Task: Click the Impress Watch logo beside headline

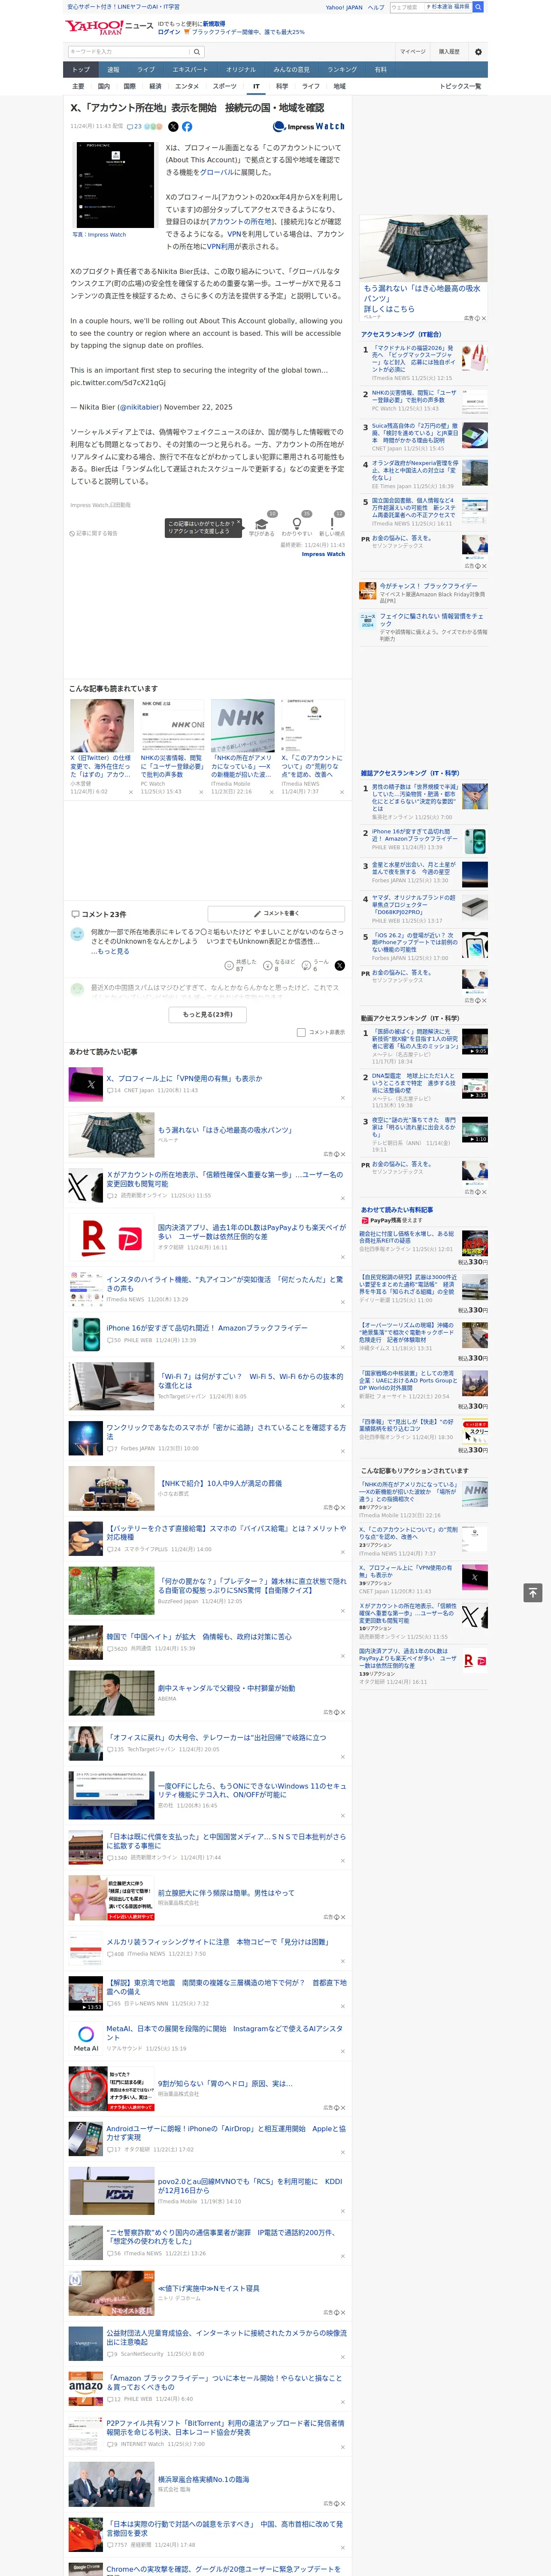Action: 309,127
